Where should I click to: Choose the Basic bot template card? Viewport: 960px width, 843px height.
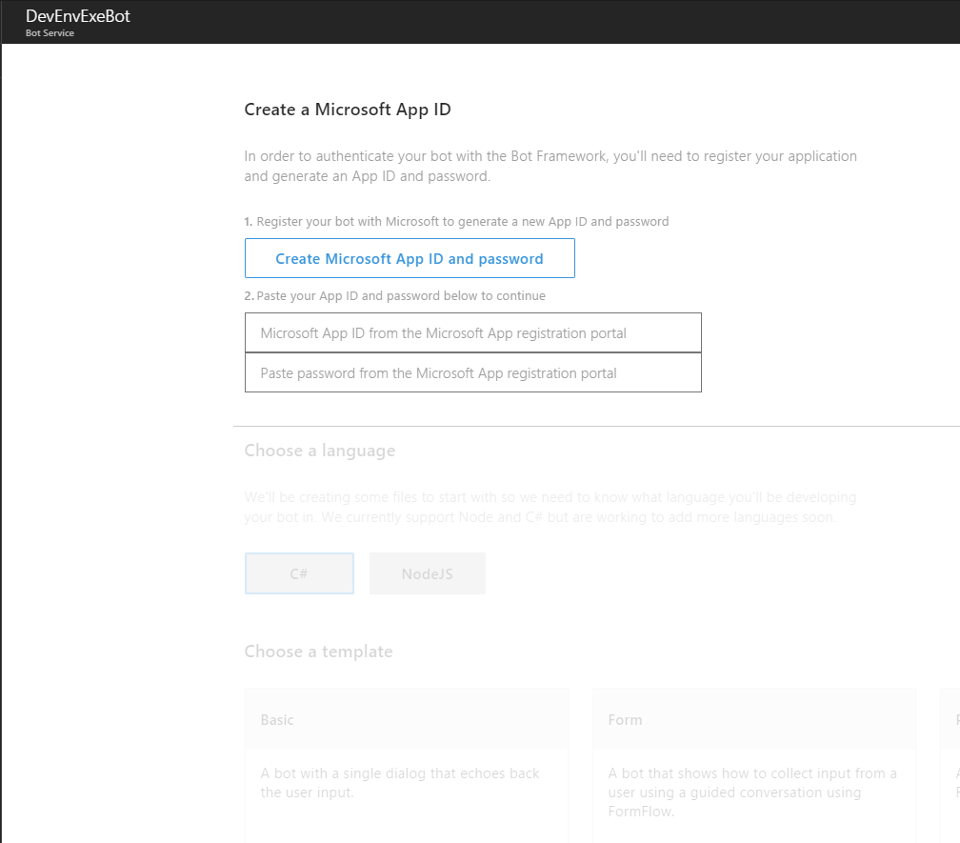(407, 765)
